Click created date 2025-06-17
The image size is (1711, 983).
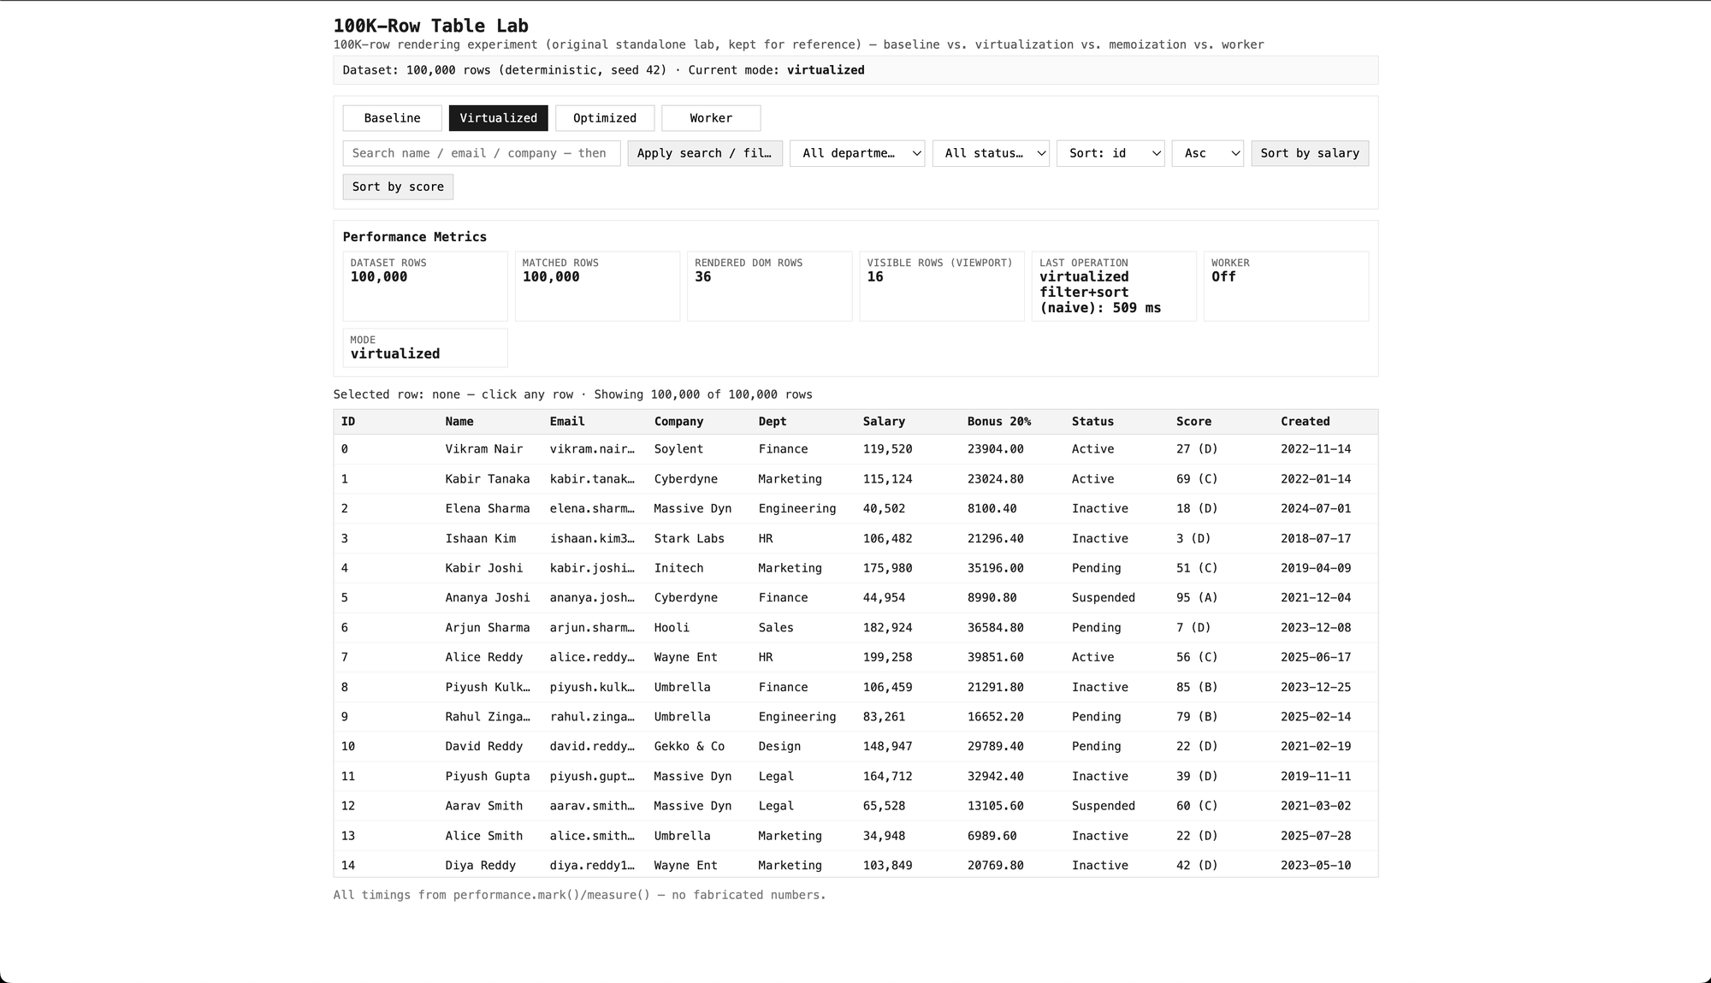pos(1316,657)
